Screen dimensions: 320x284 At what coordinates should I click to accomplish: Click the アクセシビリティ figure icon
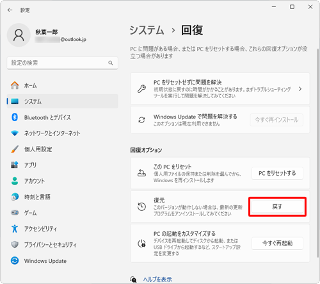(15, 228)
